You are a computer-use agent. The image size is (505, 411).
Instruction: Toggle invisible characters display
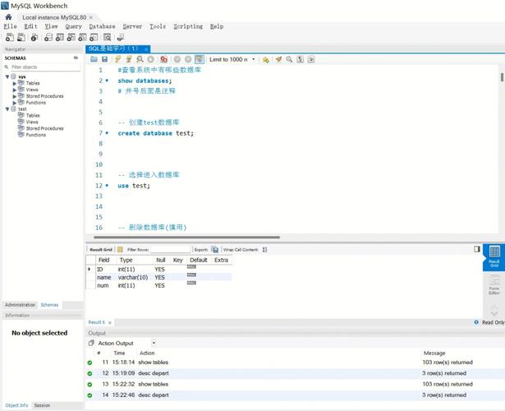[301, 59]
